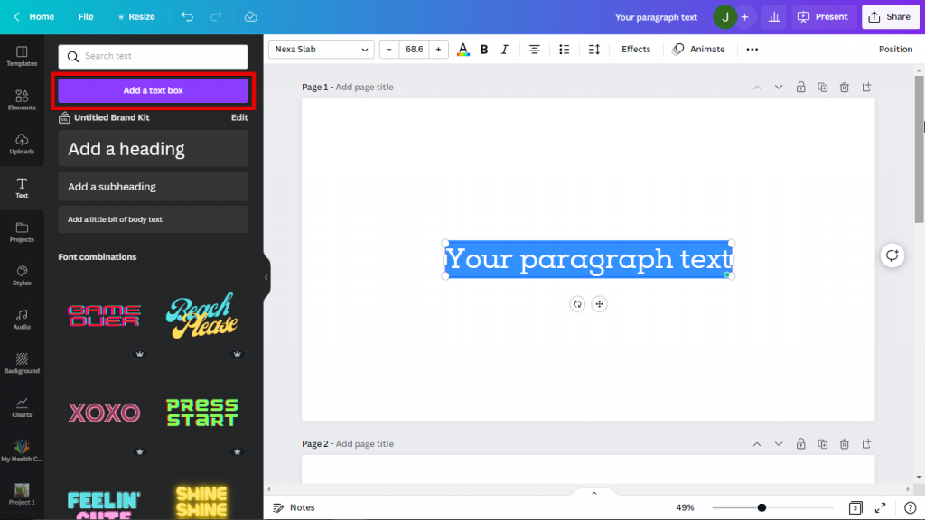Image resolution: width=925 pixels, height=520 pixels.
Task: Select the text color icon
Action: (462, 49)
